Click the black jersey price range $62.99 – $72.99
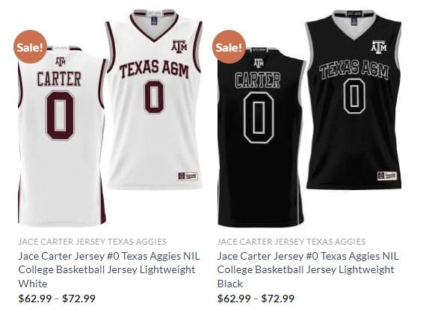Screen dimensions: 429x315 256,299
